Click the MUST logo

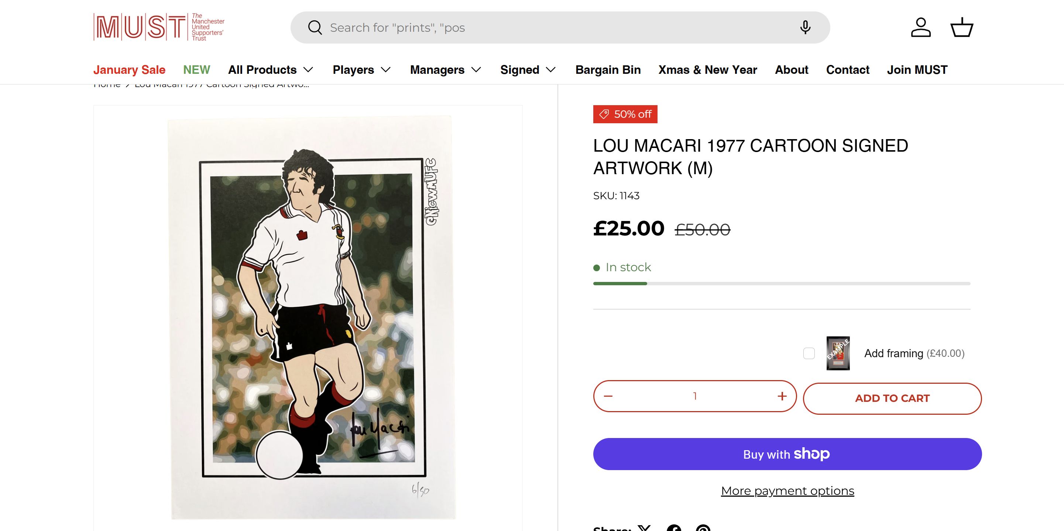coord(159,27)
